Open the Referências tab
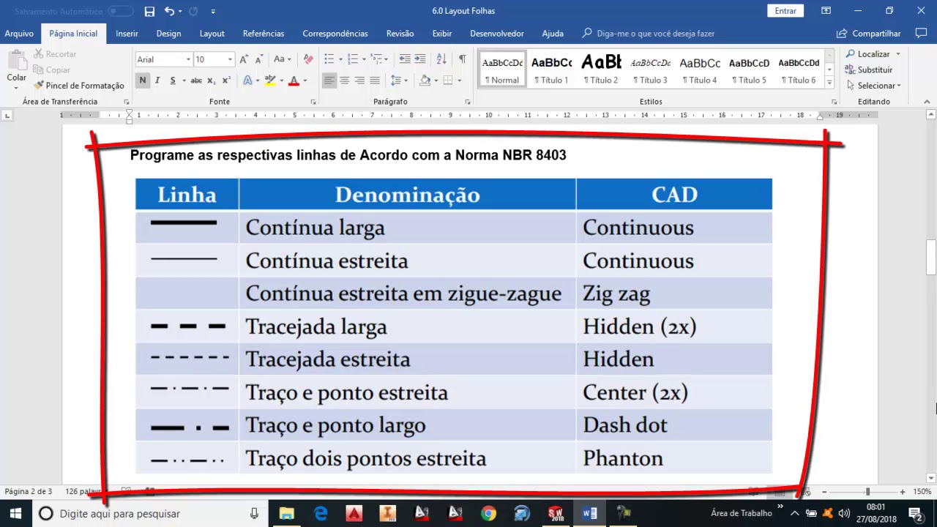The width and height of the screenshot is (937, 527). [x=264, y=34]
